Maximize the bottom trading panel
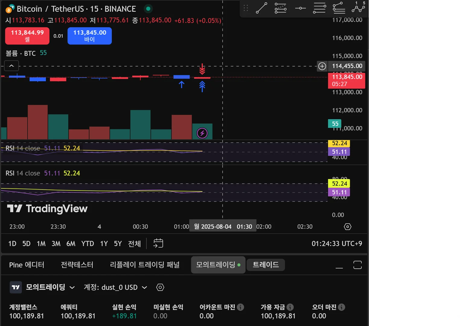The width and height of the screenshot is (460, 326). point(357,265)
